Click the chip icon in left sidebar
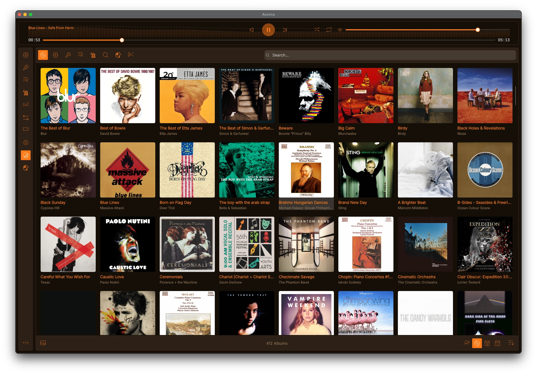537x374 pixels. [x=26, y=55]
